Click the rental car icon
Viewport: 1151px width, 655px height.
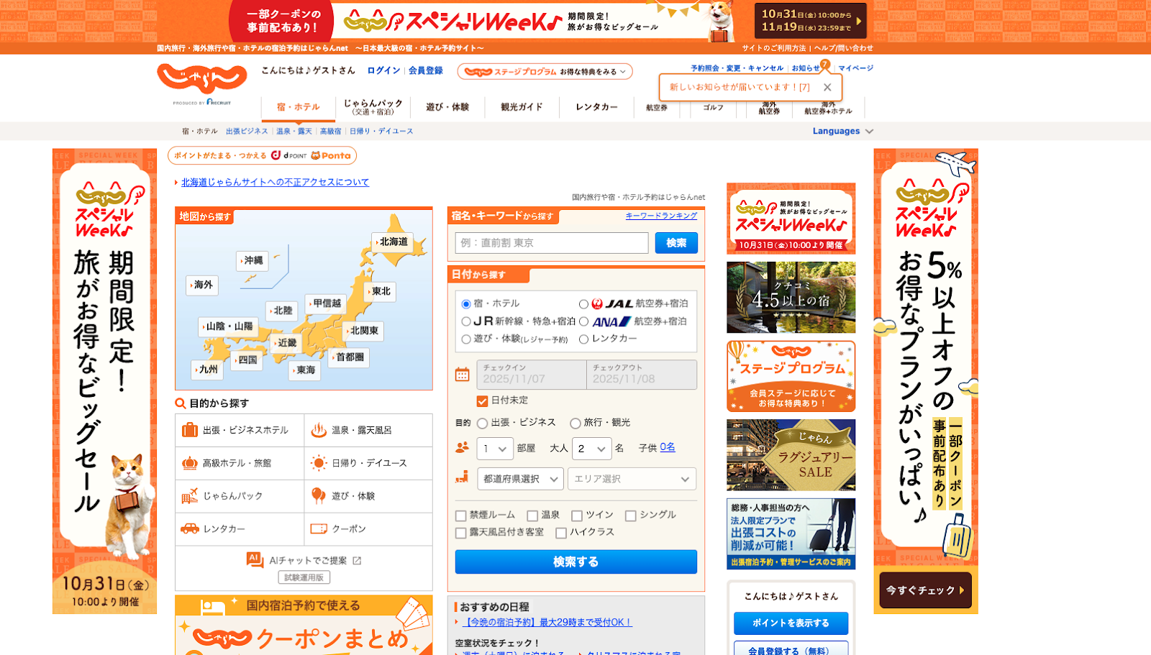point(189,529)
